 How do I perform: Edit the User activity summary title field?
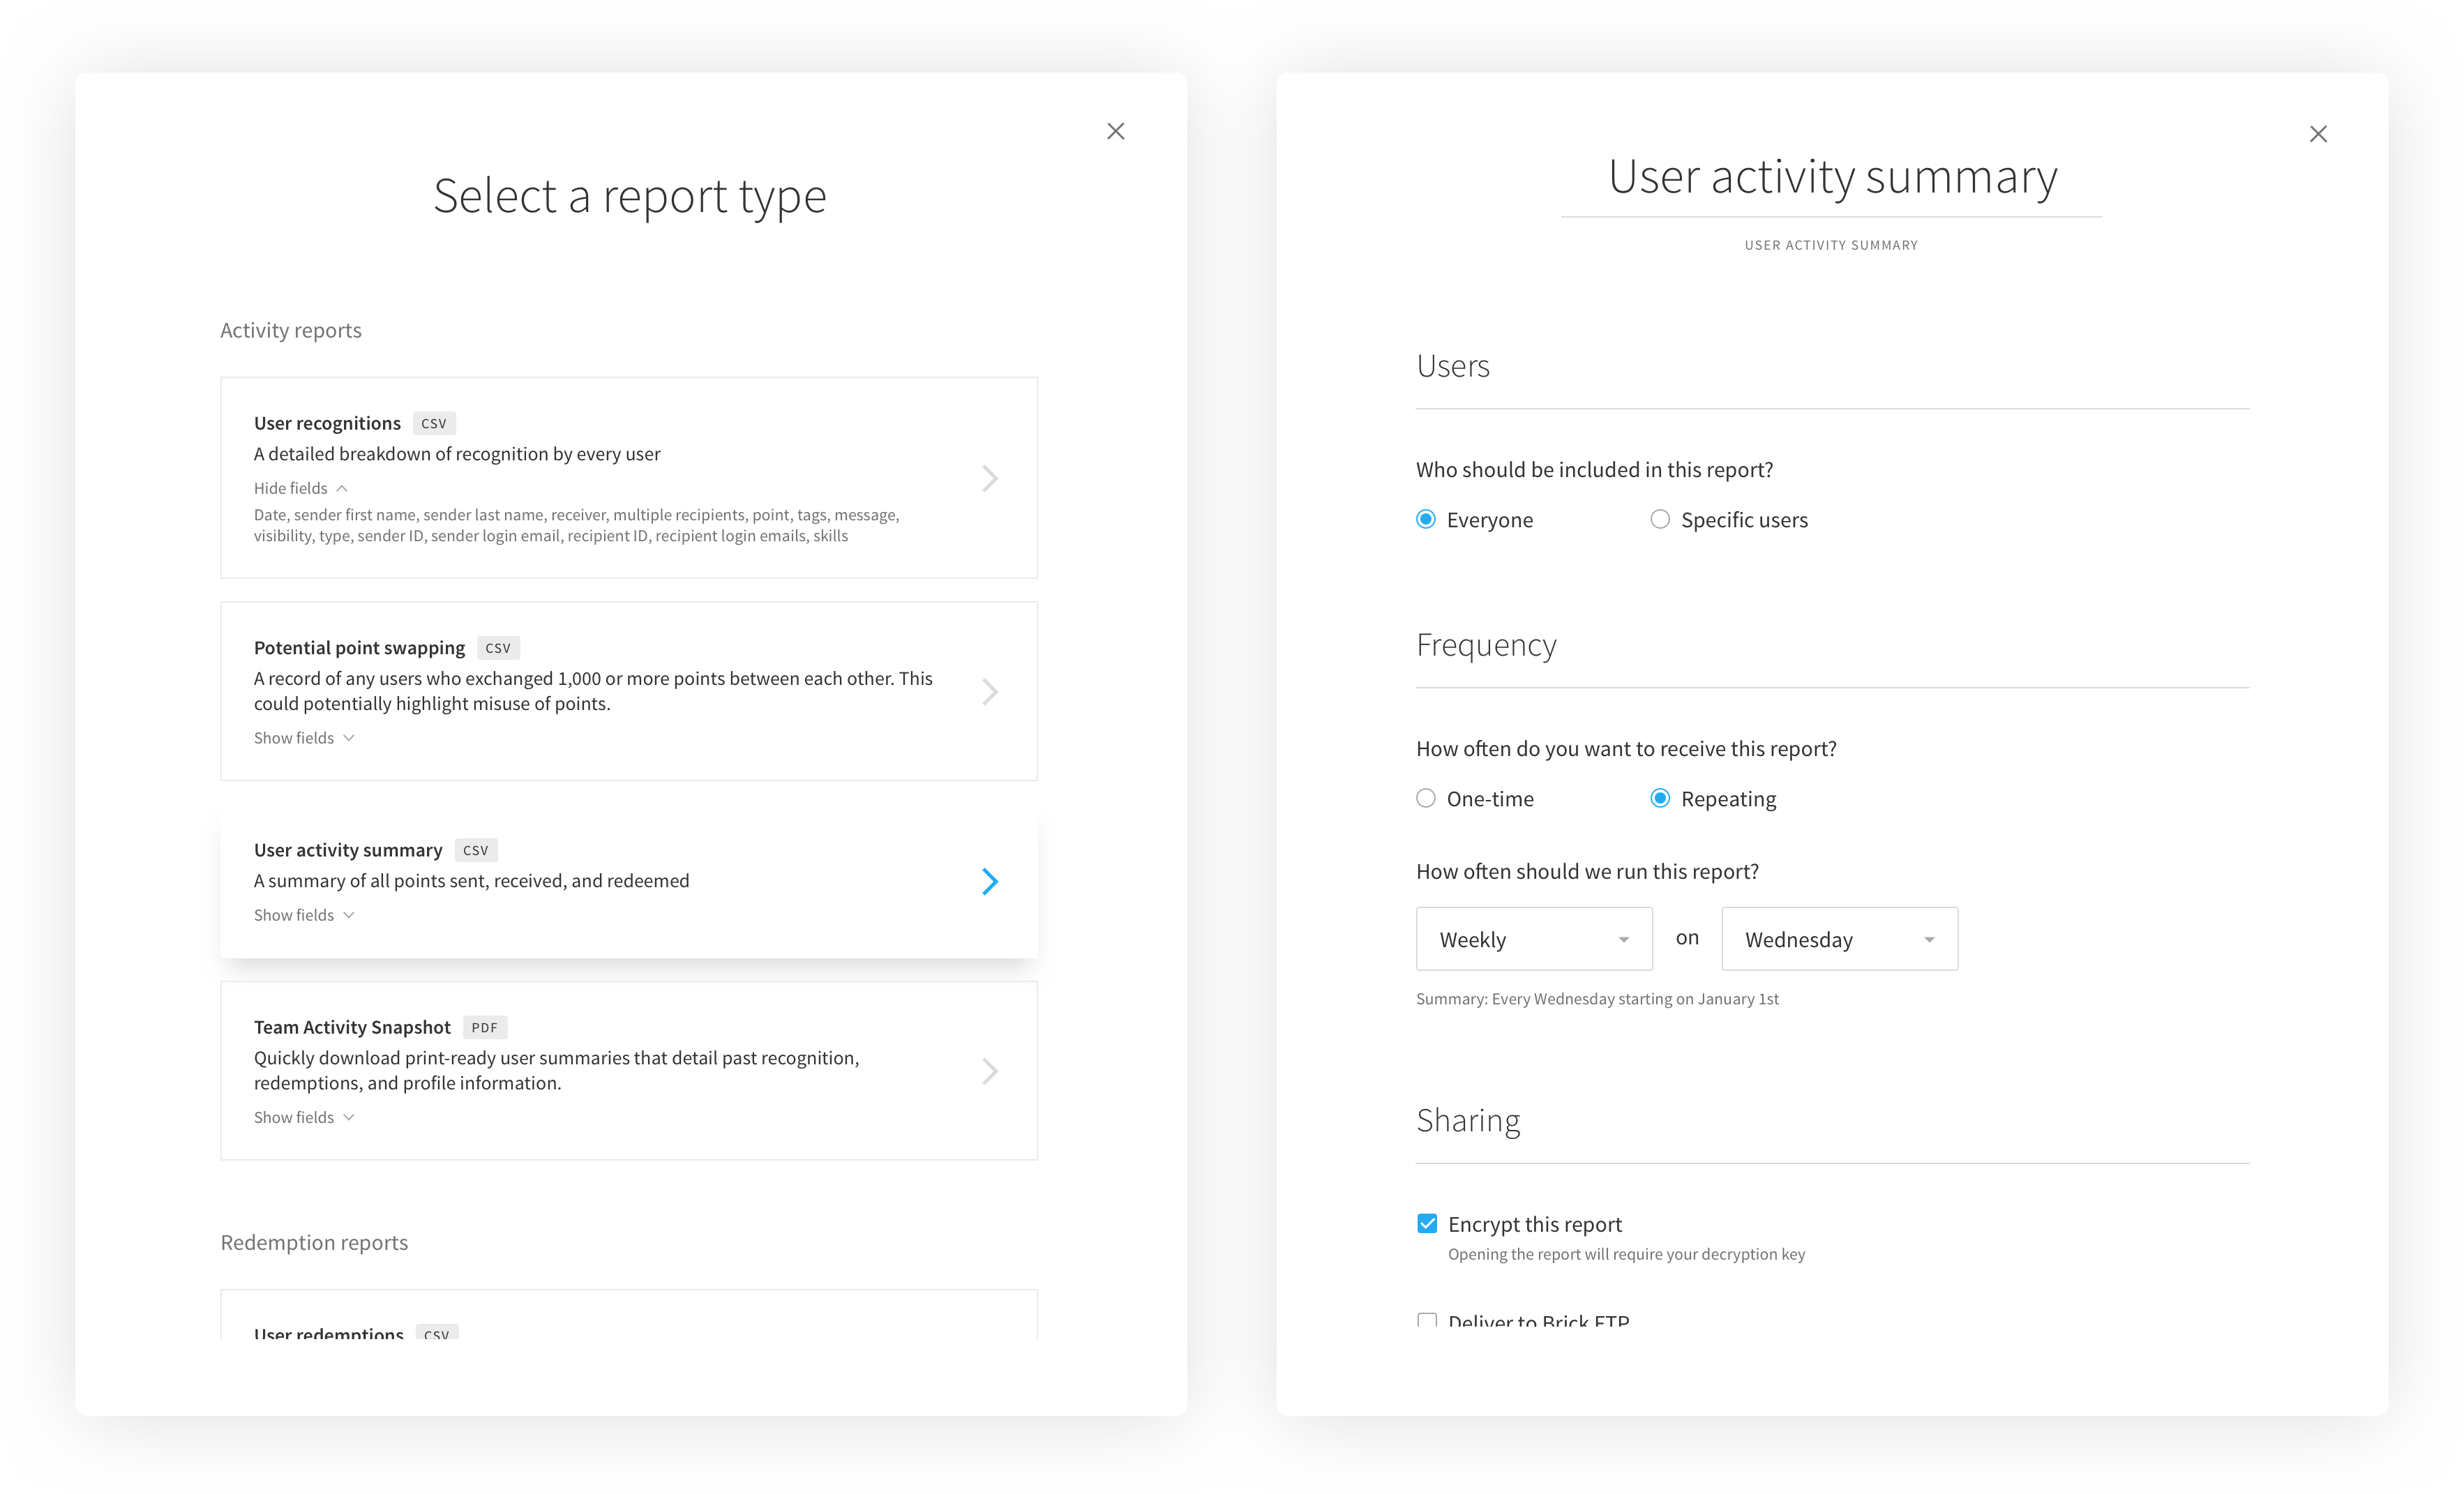(1831, 178)
